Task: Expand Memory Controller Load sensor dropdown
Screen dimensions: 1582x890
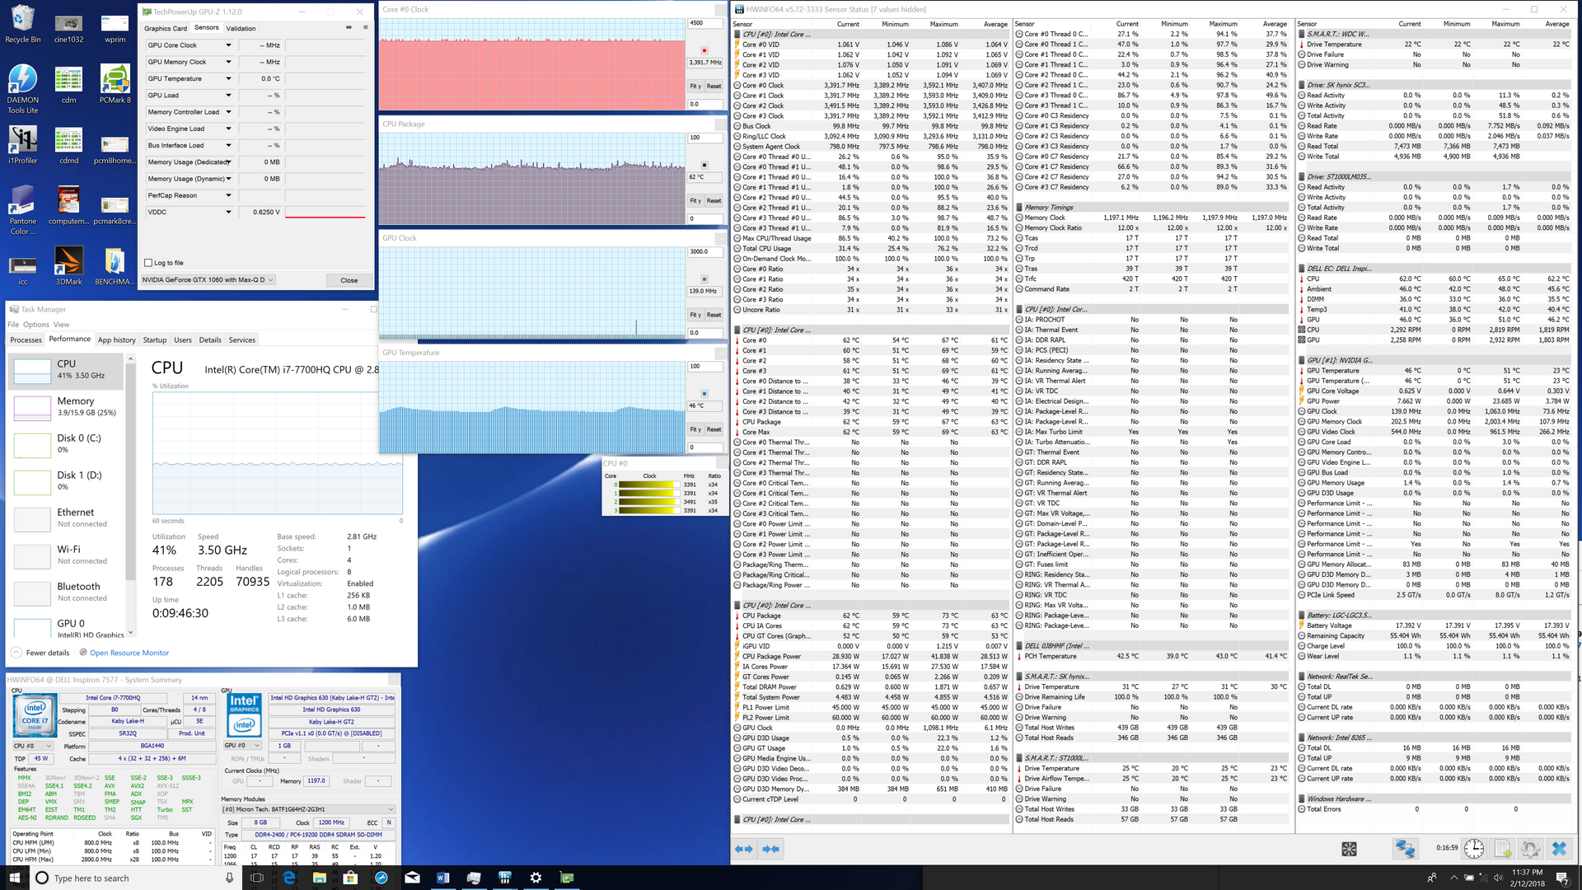Action: [228, 112]
